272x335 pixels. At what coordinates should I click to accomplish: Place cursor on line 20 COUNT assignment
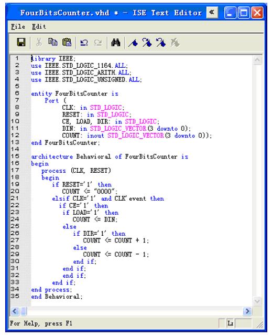coord(90,192)
